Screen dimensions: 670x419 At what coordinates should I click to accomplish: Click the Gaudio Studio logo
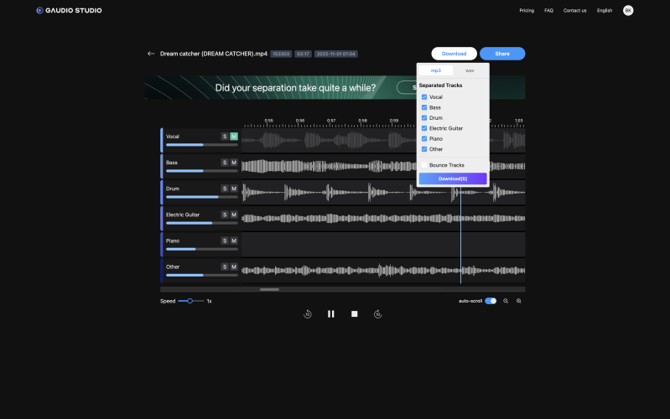69,10
